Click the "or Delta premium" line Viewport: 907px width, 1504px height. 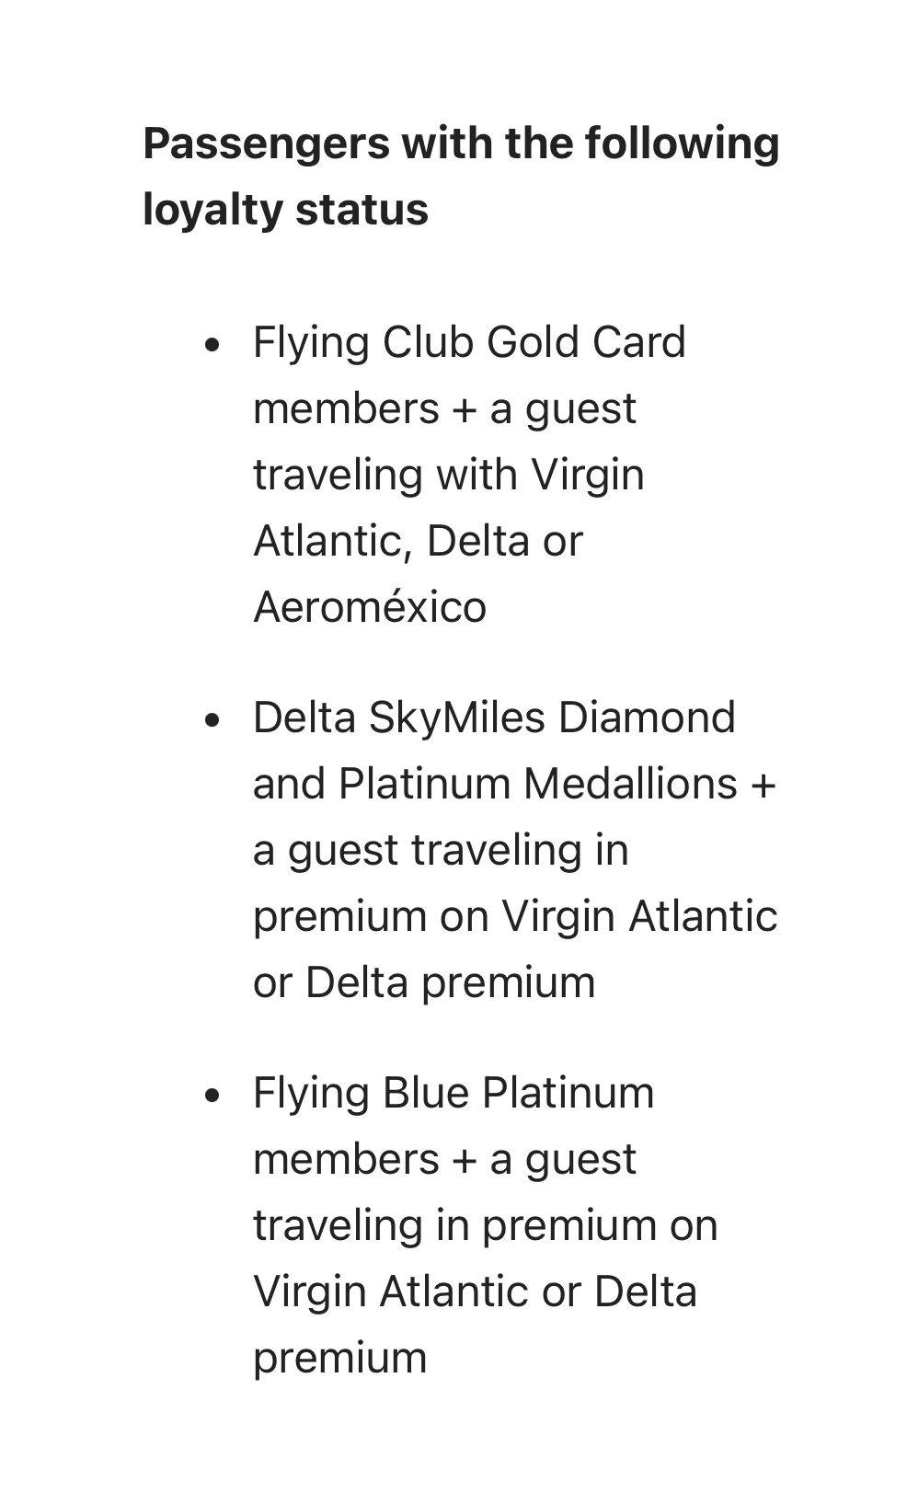tap(424, 982)
